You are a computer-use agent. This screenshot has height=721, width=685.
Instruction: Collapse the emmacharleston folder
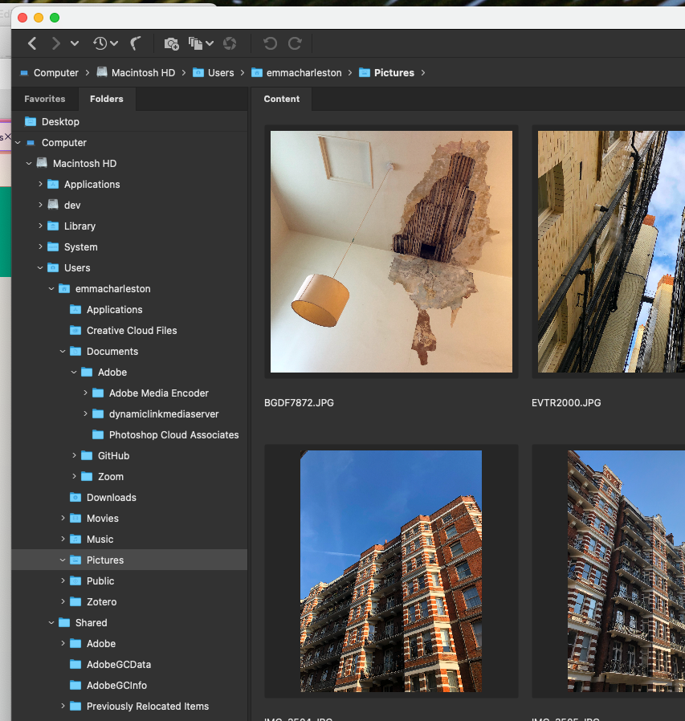point(51,288)
